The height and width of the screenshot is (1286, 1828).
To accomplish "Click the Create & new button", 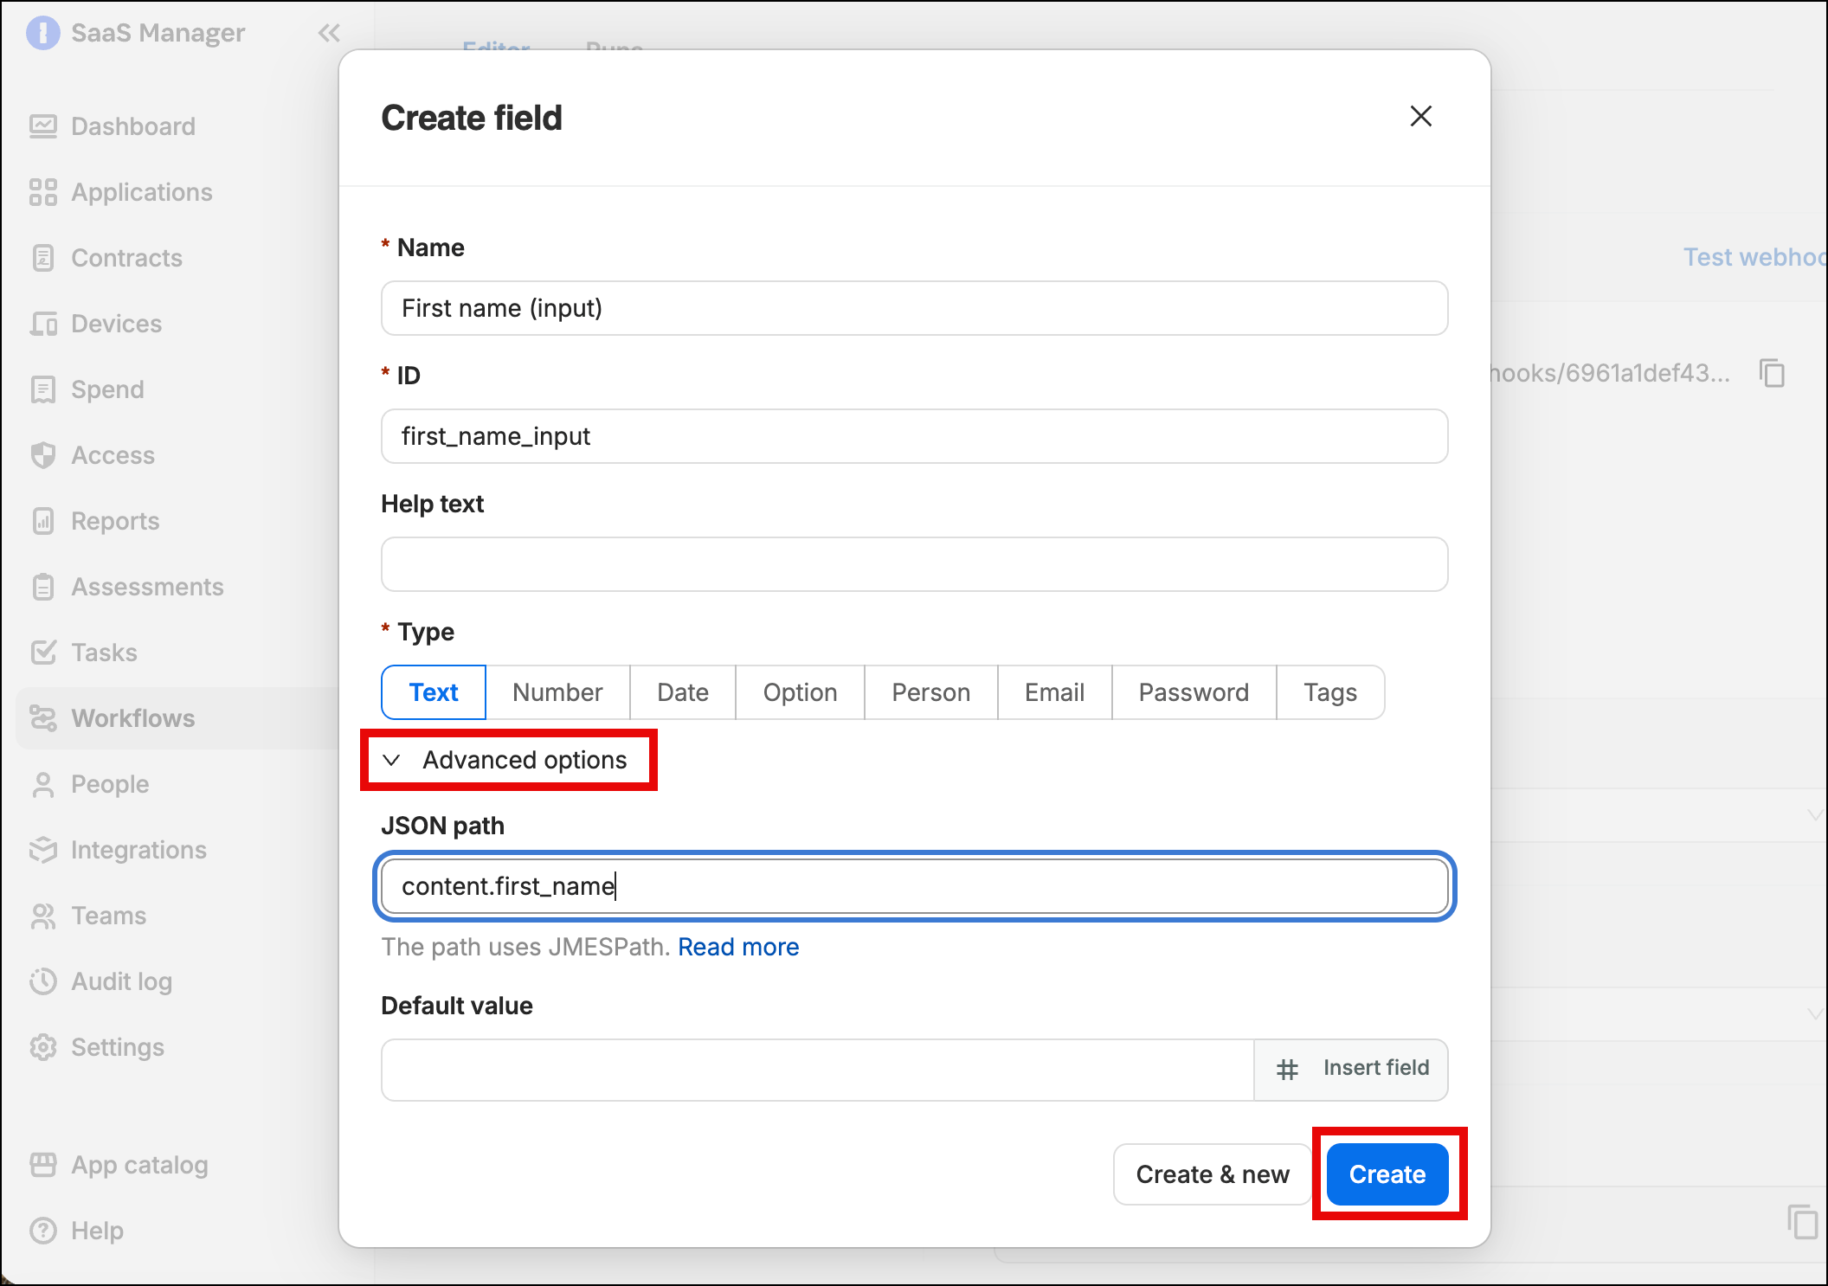I will (x=1213, y=1174).
